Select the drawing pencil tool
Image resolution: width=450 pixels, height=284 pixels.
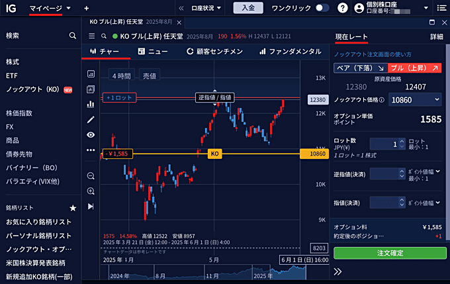click(91, 119)
